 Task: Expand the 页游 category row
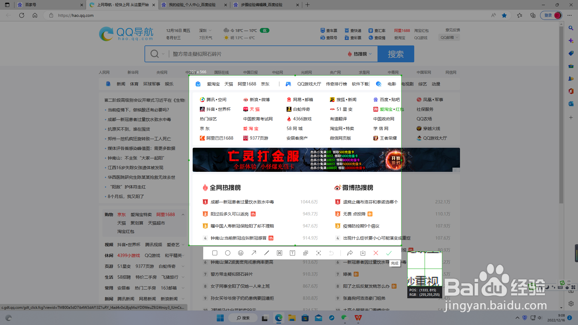coord(183,266)
